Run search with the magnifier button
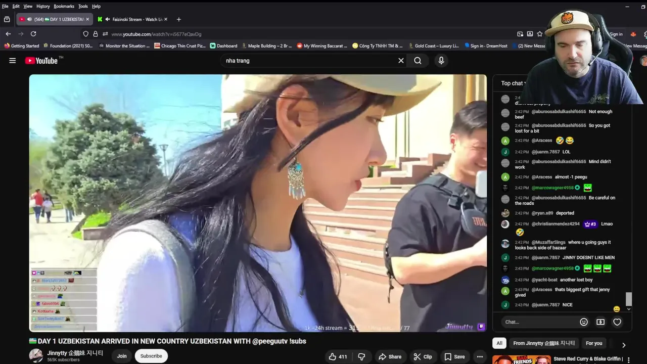Screen dimensions: 647x364 point(418,61)
